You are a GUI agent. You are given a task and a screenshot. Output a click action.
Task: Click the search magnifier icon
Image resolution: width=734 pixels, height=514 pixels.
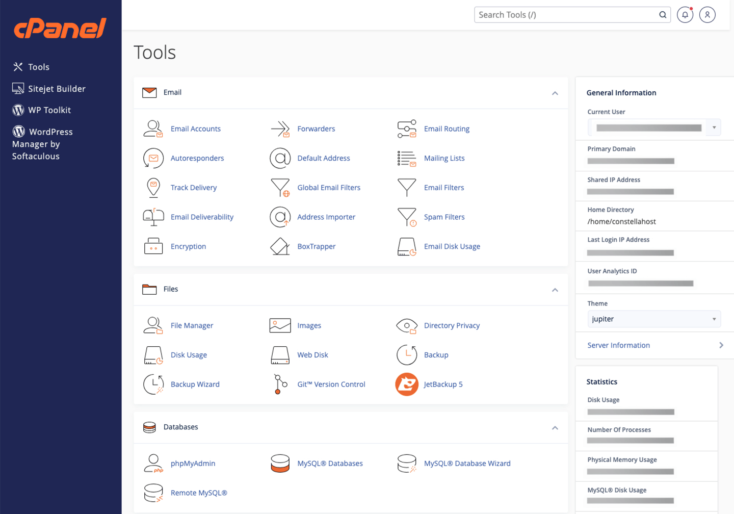pyautogui.click(x=663, y=15)
